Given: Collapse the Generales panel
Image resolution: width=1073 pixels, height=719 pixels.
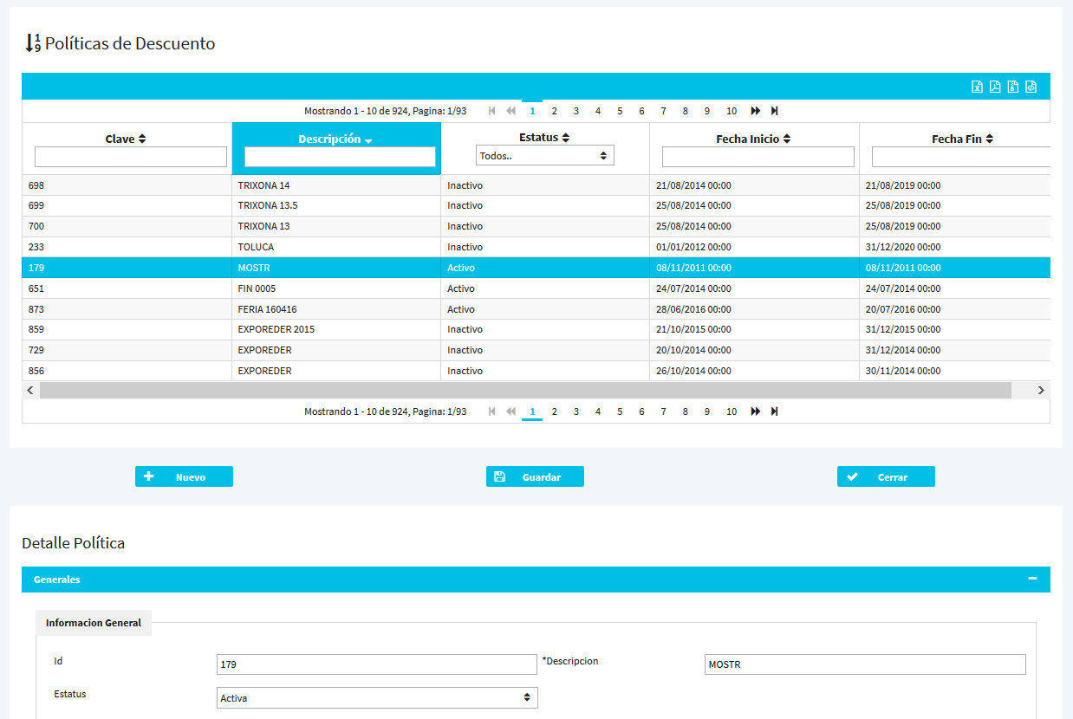Looking at the screenshot, I should 1032,579.
